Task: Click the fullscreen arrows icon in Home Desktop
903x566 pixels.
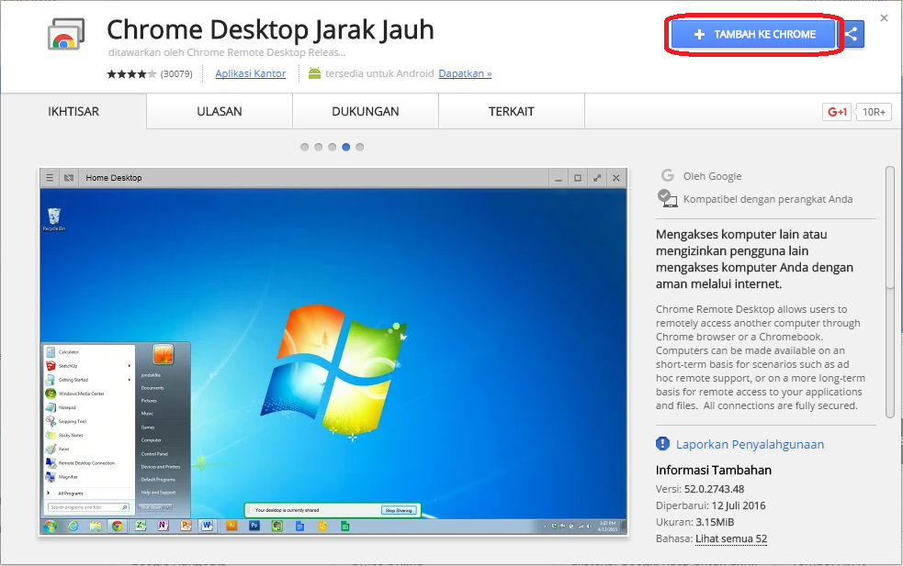Action: click(597, 178)
